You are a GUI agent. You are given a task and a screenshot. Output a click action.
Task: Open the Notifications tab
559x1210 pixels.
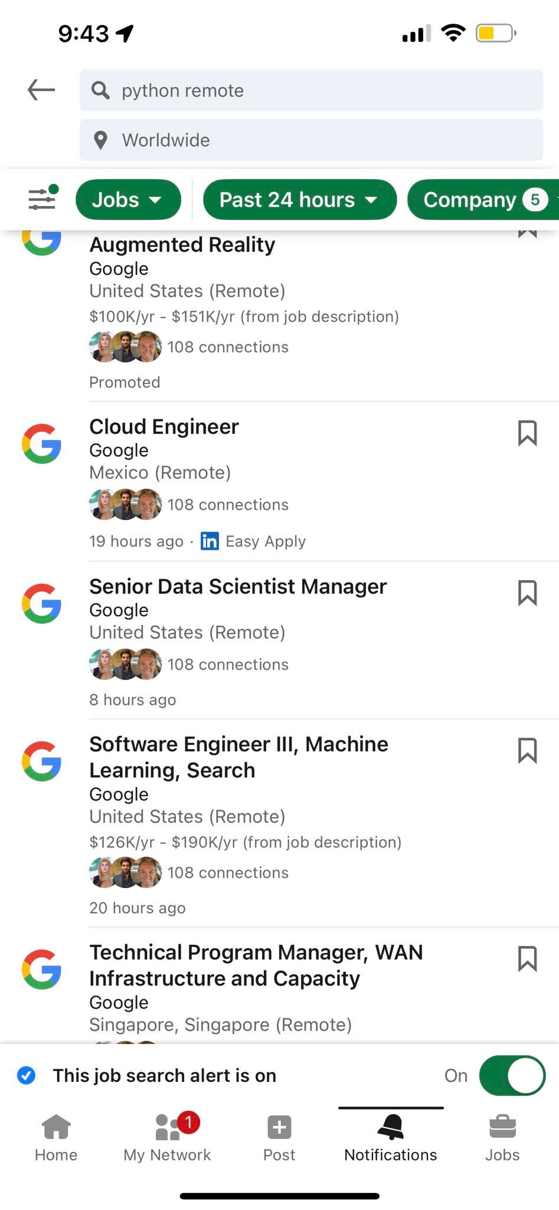391,1139
